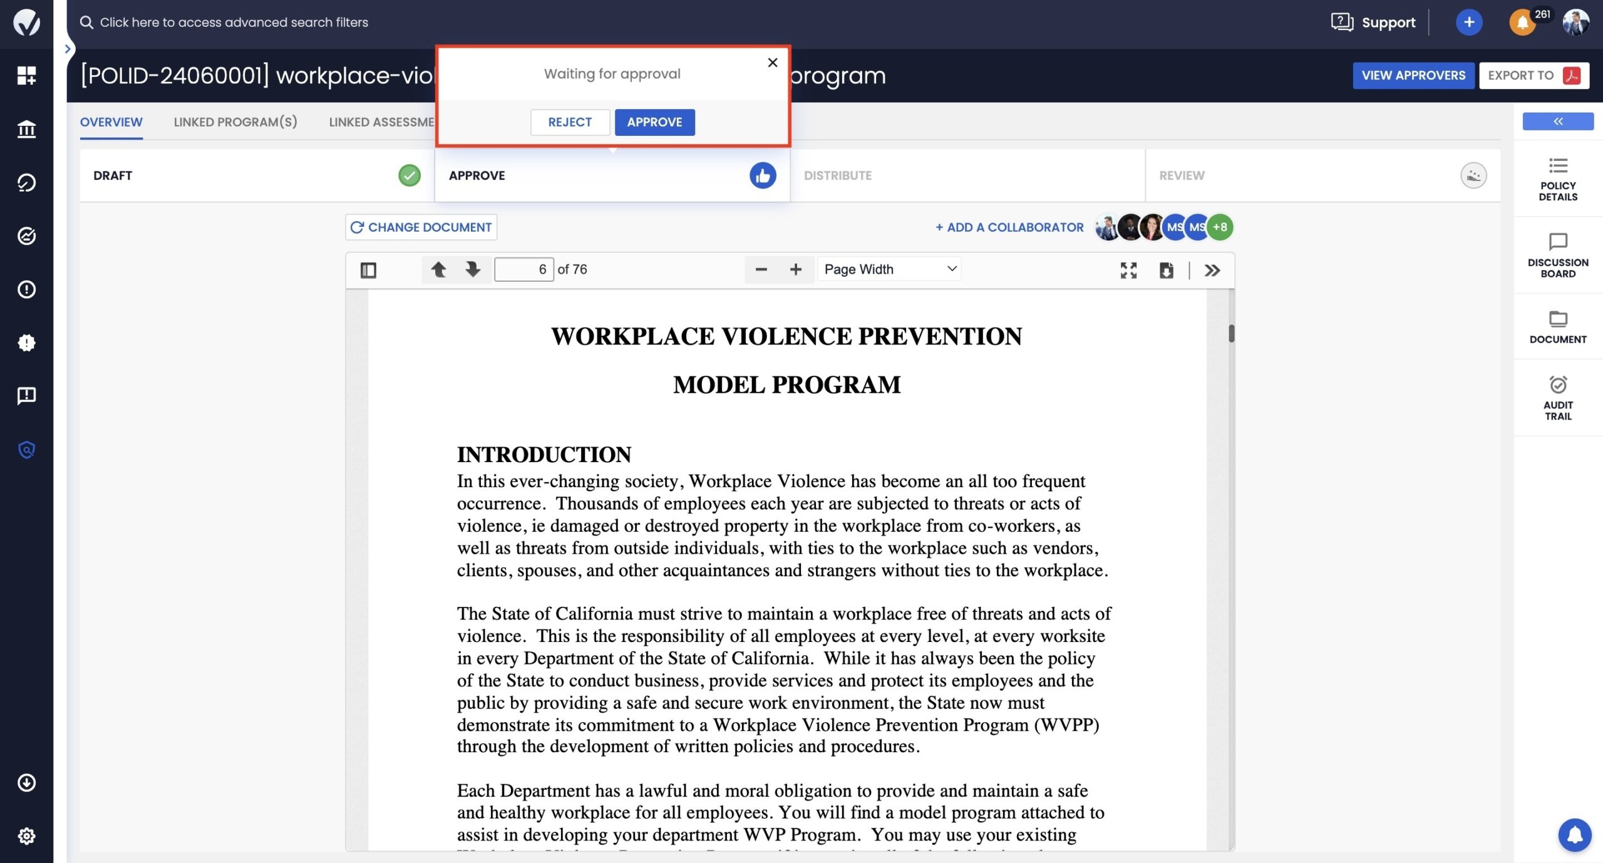
Task: Click the floating notification bell at bottom right
Action: click(x=1575, y=835)
